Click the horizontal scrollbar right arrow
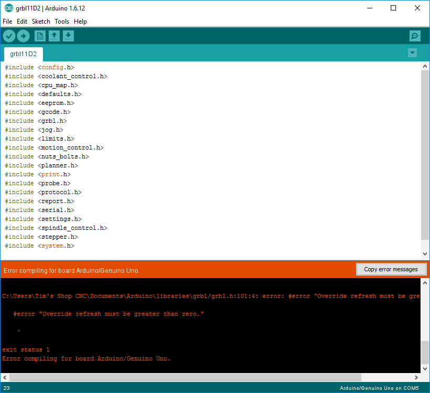Image resolution: width=430 pixels, height=393 pixels. click(x=416, y=378)
